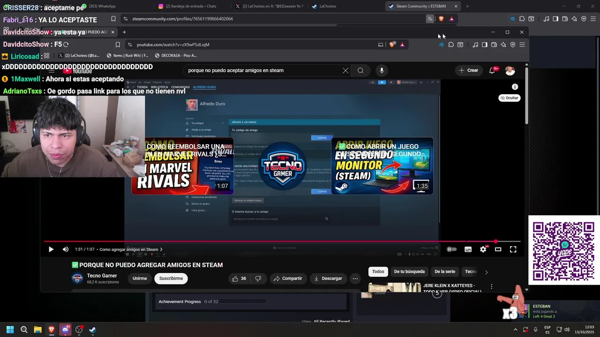Open the DECOKASA bookmark
The image size is (600, 337).
point(175,55)
